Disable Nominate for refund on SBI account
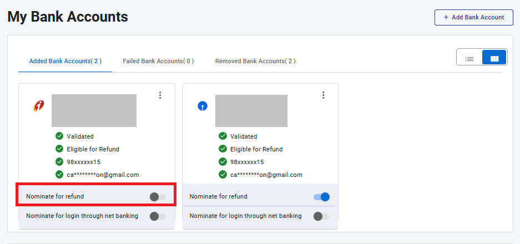Image resolution: width=520 pixels, height=244 pixels. (x=321, y=197)
